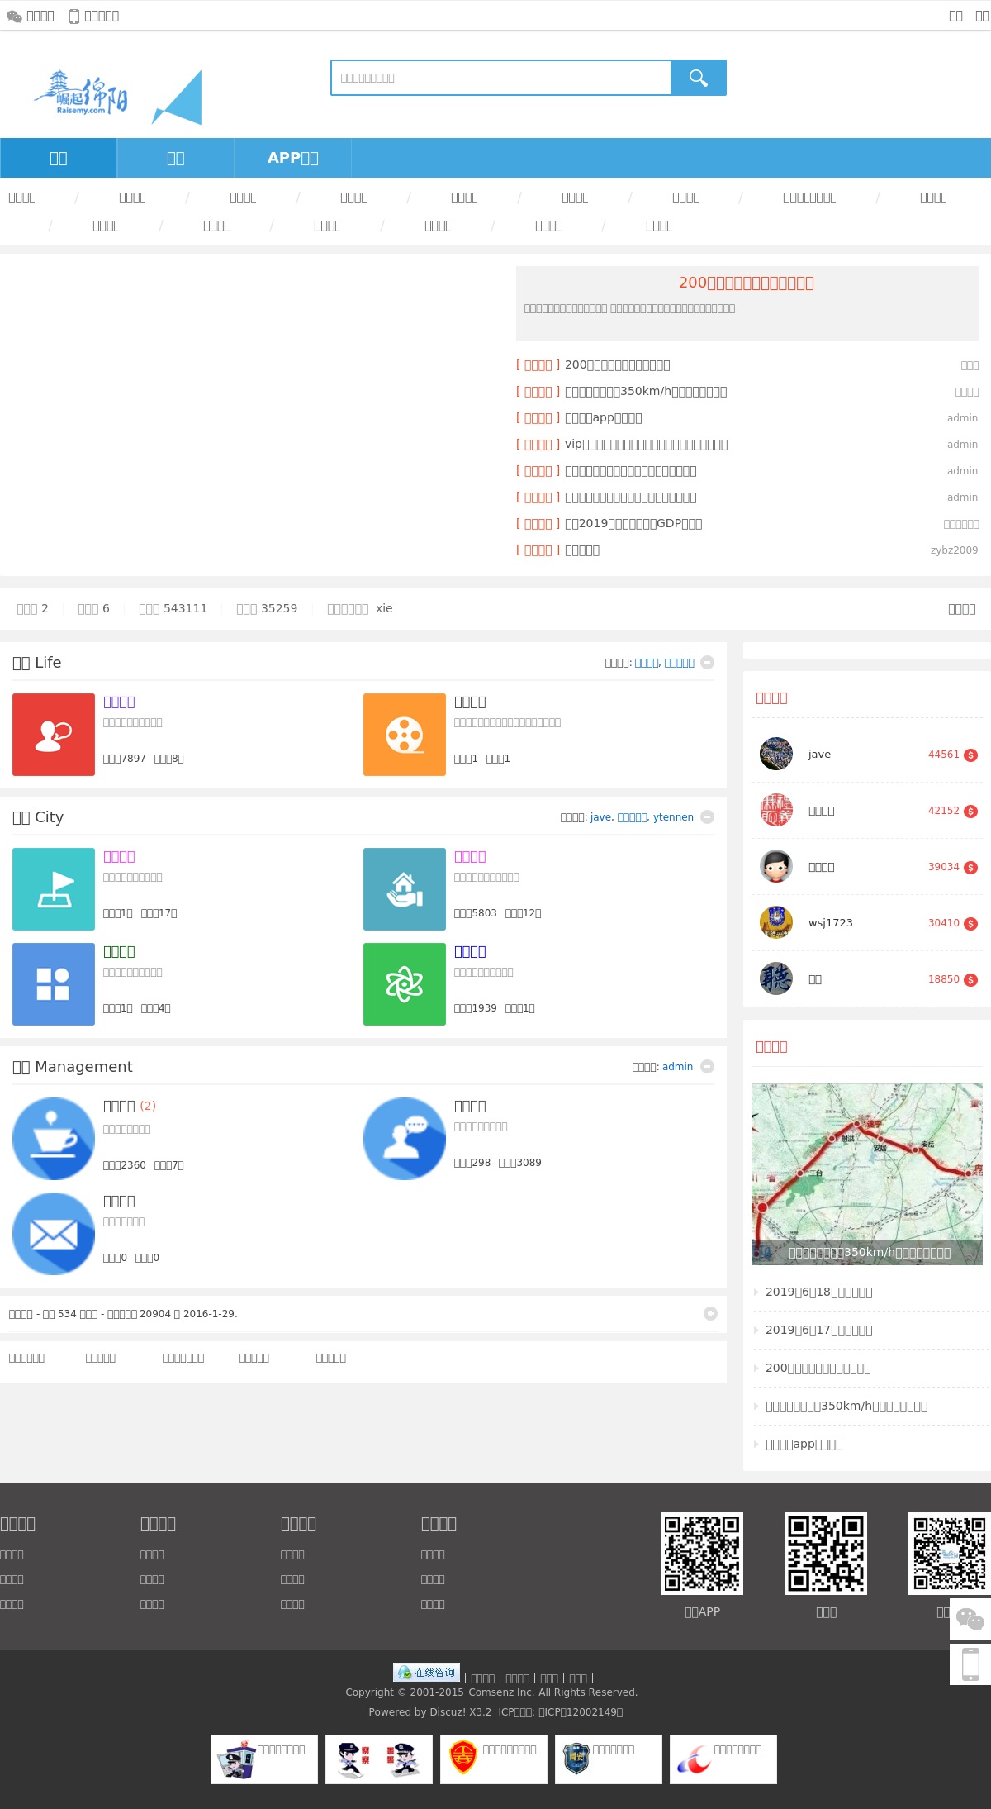Collapse the Management section

point(707,1066)
